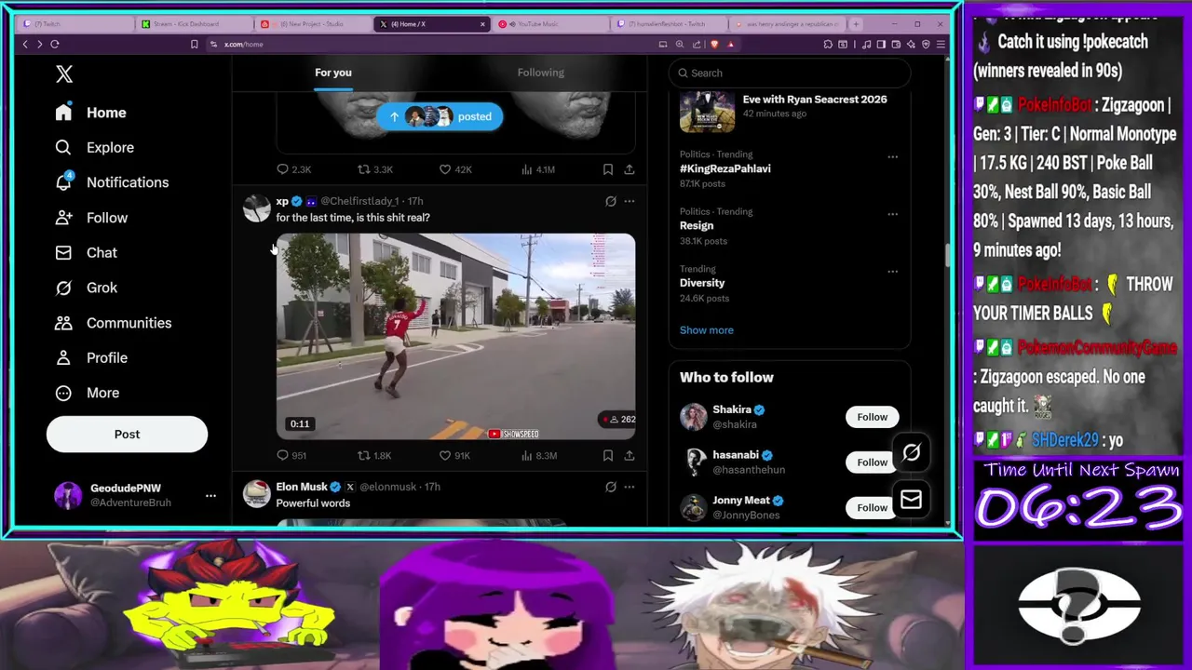Open the Diversity trending topic

click(x=702, y=283)
